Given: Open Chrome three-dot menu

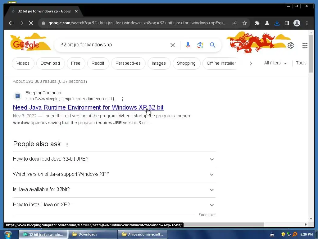Looking at the screenshot, I should (307, 23).
